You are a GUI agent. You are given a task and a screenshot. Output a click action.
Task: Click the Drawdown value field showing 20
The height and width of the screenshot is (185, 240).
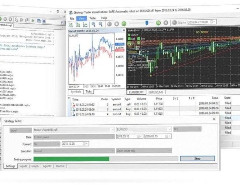[x=130, y=61]
